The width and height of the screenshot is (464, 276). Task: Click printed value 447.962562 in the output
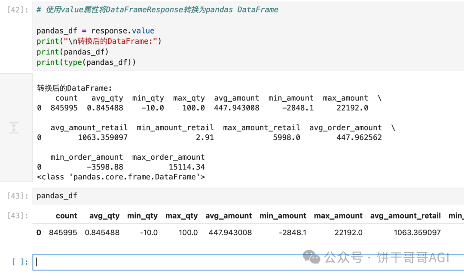(359, 137)
